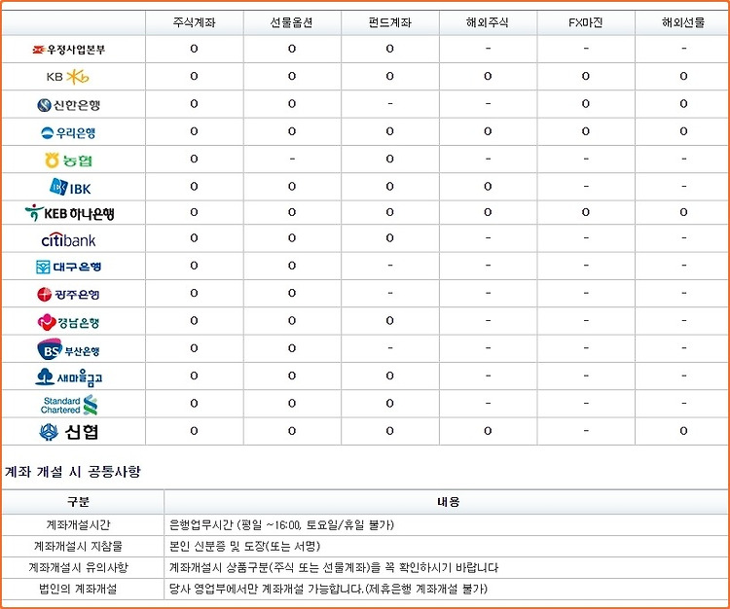This screenshot has width=730, height=609.
Task: Click the 내용 header cell
Action: (448, 502)
